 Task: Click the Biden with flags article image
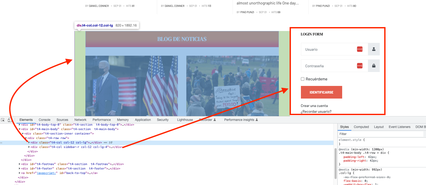132,86
